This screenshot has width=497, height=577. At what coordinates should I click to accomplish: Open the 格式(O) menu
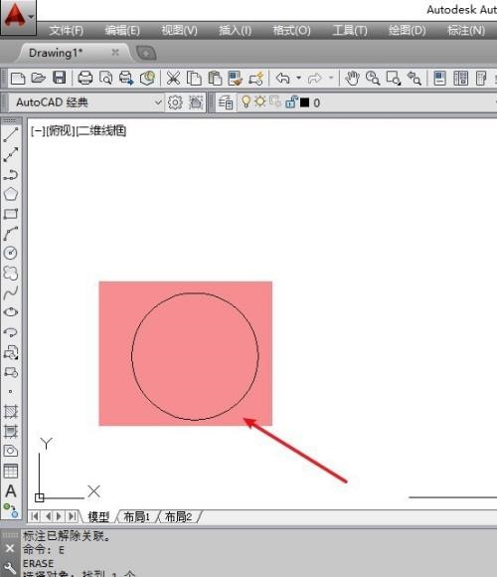tap(292, 30)
